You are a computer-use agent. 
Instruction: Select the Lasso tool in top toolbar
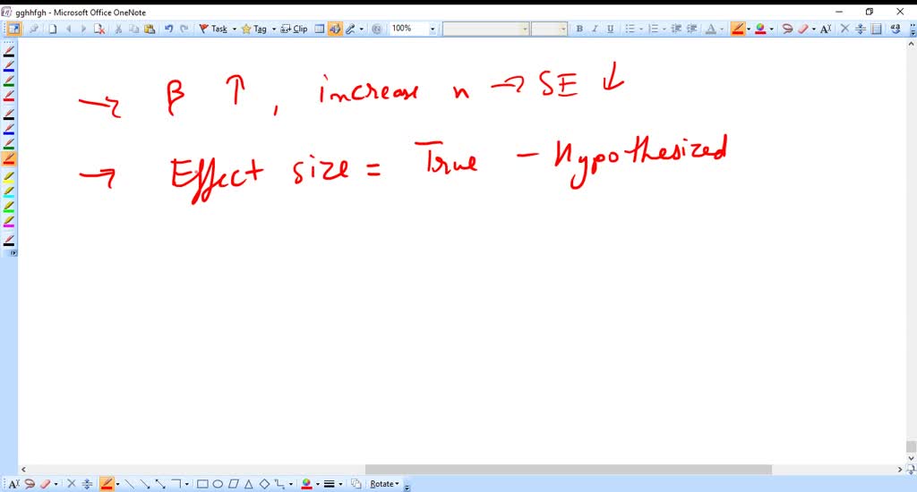787,29
